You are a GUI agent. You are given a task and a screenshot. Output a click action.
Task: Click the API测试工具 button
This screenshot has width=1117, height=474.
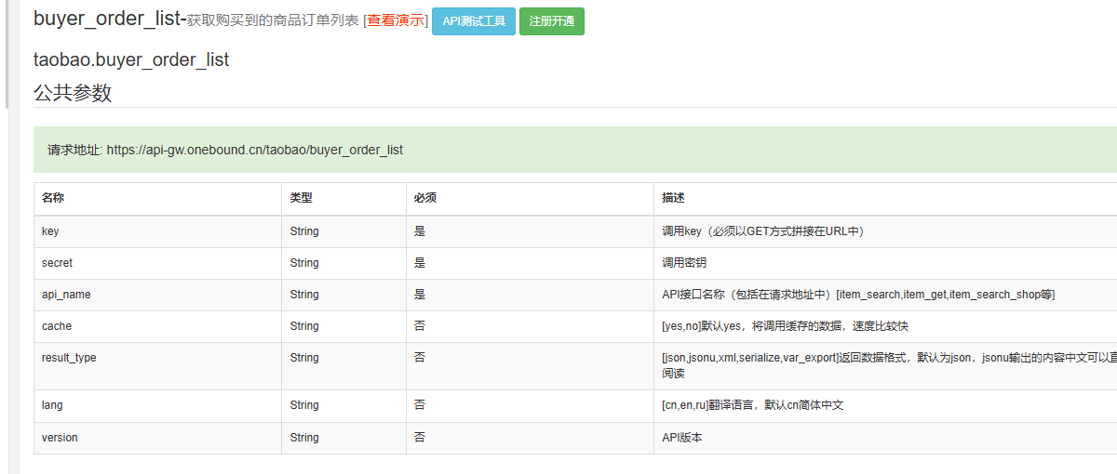tap(474, 20)
